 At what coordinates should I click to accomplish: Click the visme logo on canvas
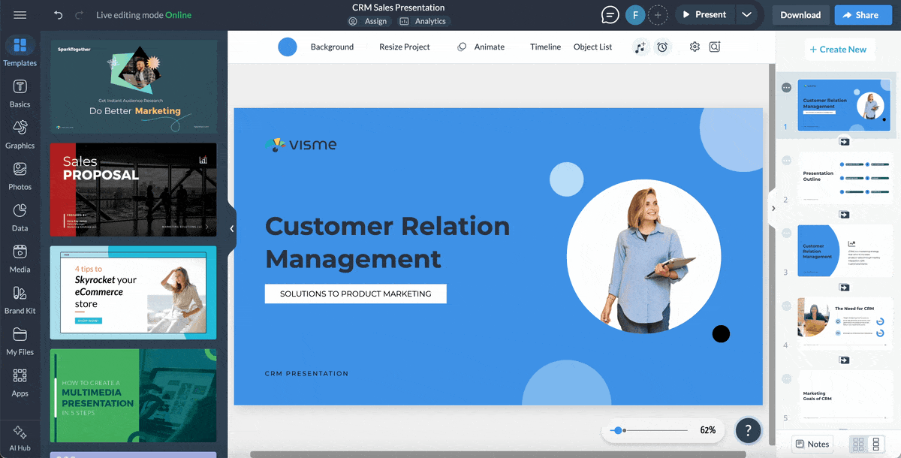(301, 144)
